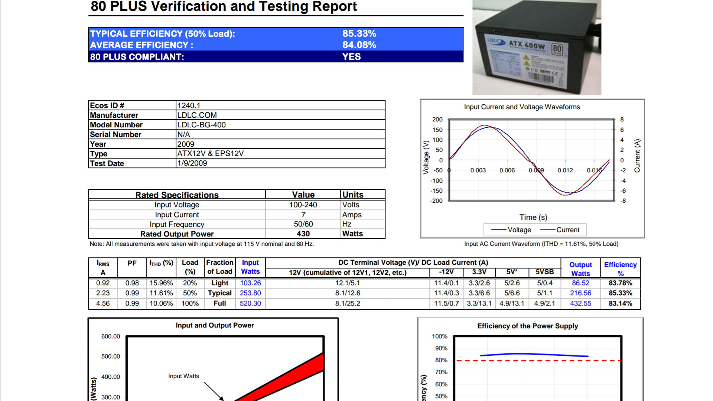This screenshot has height=401, width=713.
Task: Click the ATX 400W power supply photo
Action: pyautogui.click(x=536, y=48)
